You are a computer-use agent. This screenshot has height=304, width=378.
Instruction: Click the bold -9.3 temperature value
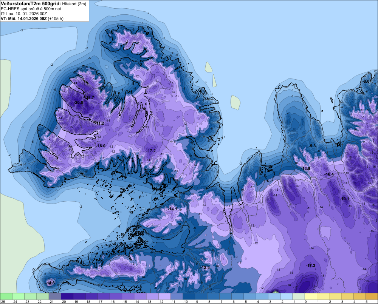313,146
